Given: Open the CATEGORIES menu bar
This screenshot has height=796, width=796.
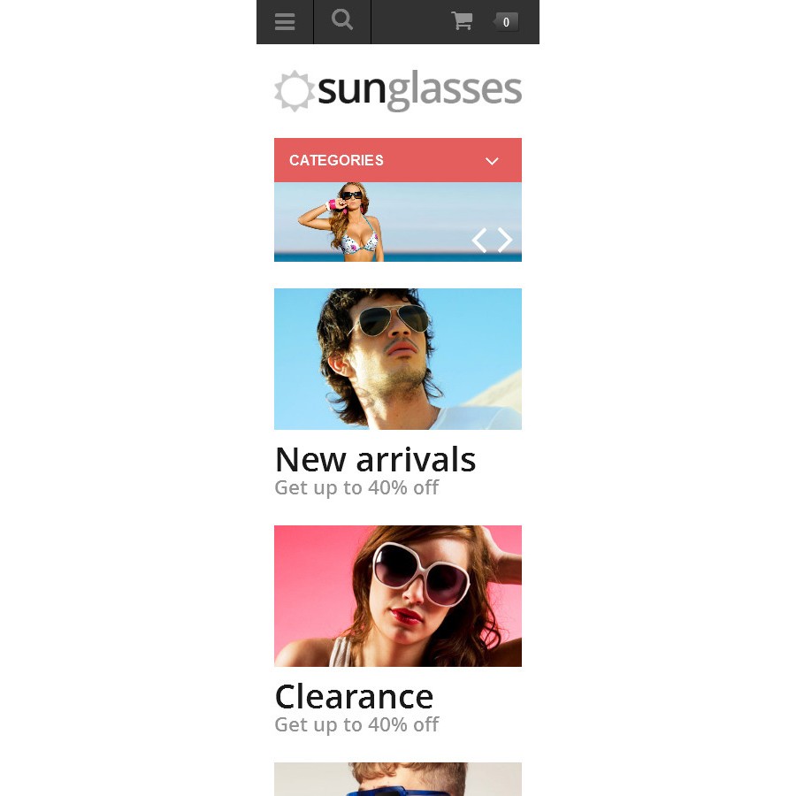Looking at the screenshot, I should (x=398, y=160).
